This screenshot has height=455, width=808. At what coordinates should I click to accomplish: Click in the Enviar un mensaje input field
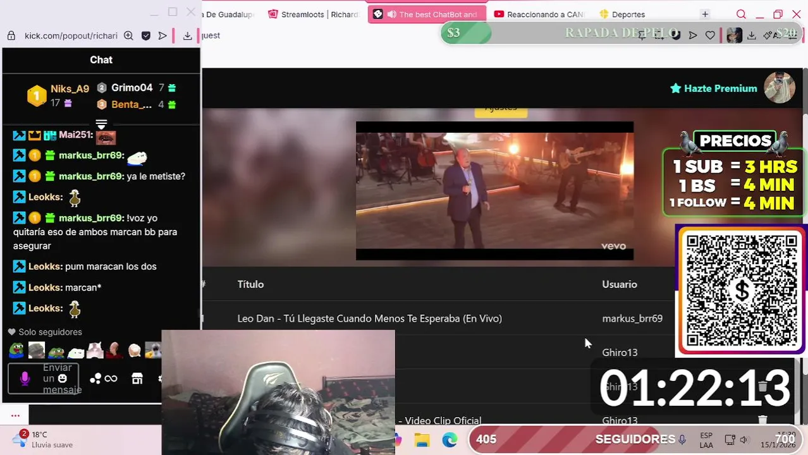tap(43, 379)
